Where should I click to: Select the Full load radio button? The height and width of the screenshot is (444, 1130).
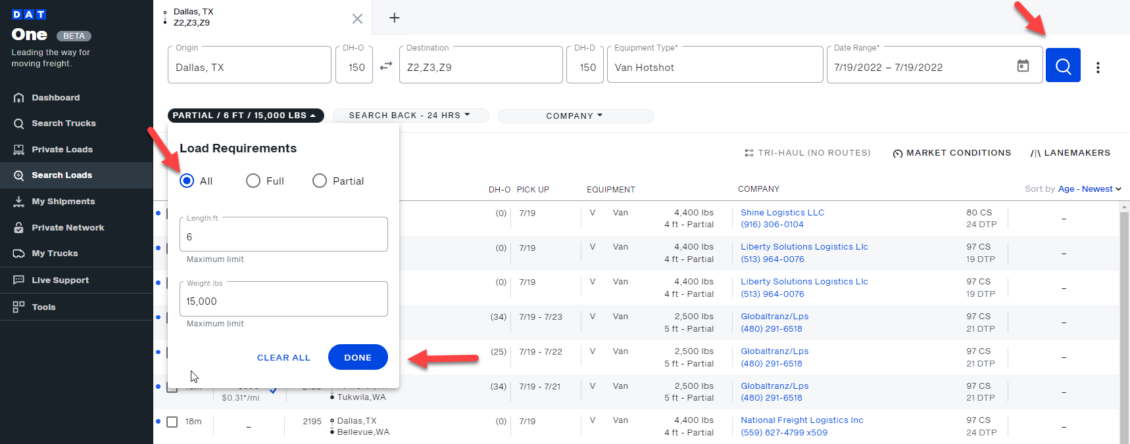click(x=253, y=181)
